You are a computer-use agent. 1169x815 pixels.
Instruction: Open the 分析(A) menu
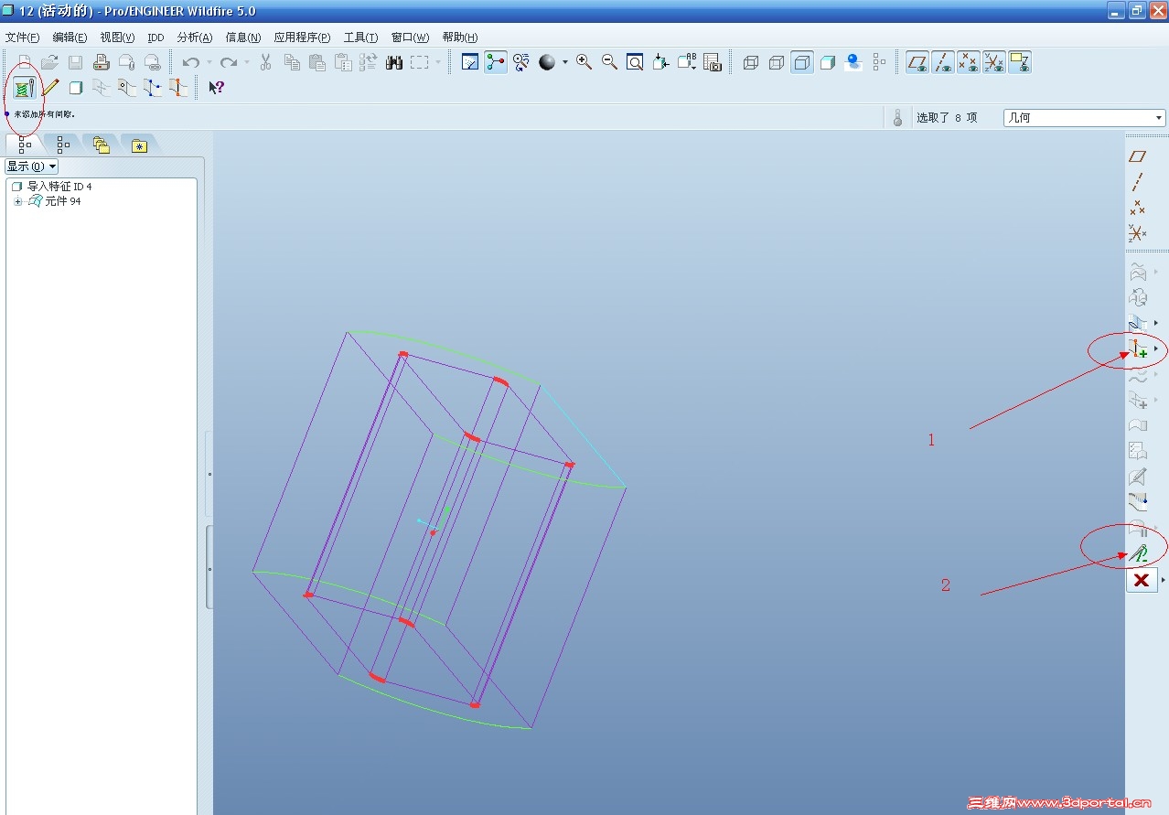point(194,38)
